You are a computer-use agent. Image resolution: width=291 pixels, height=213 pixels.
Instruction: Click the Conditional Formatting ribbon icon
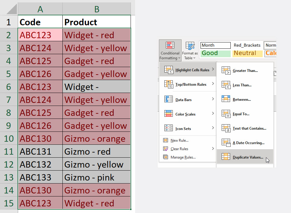click(170, 46)
